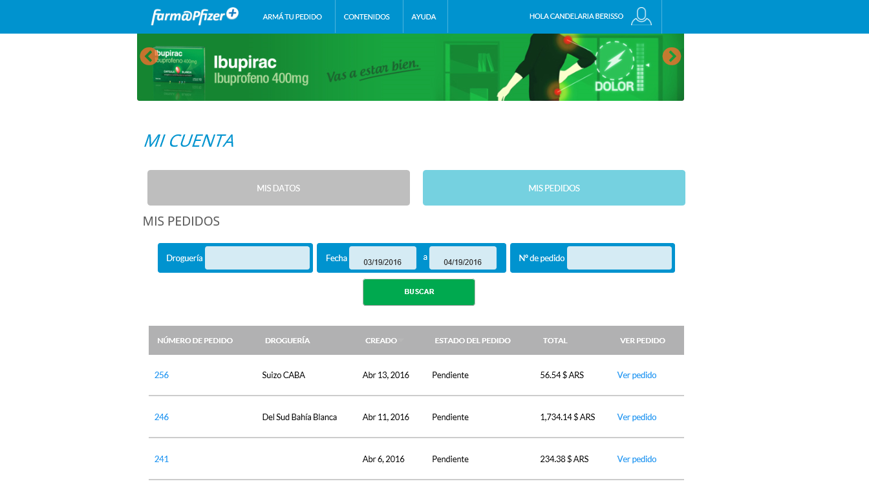Advance to next banner slide arrow
This screenshot has width=869, height=488.
coord(672,56)
